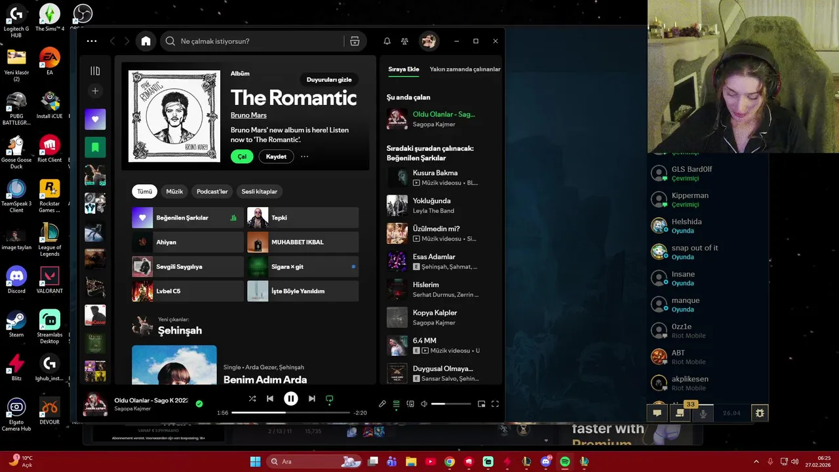Screen dimensions: 839x472
Task: Open Windows Start menu
Action: [x=255, y=462]
